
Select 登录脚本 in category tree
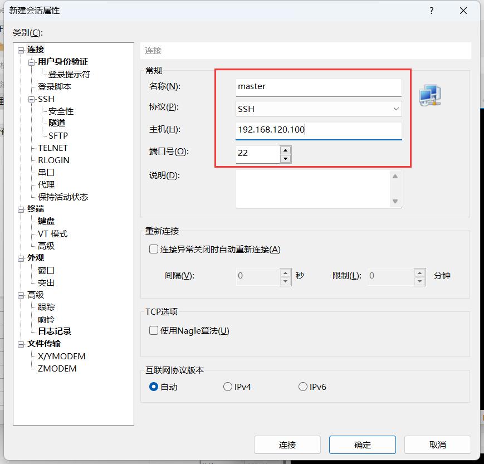55,87
